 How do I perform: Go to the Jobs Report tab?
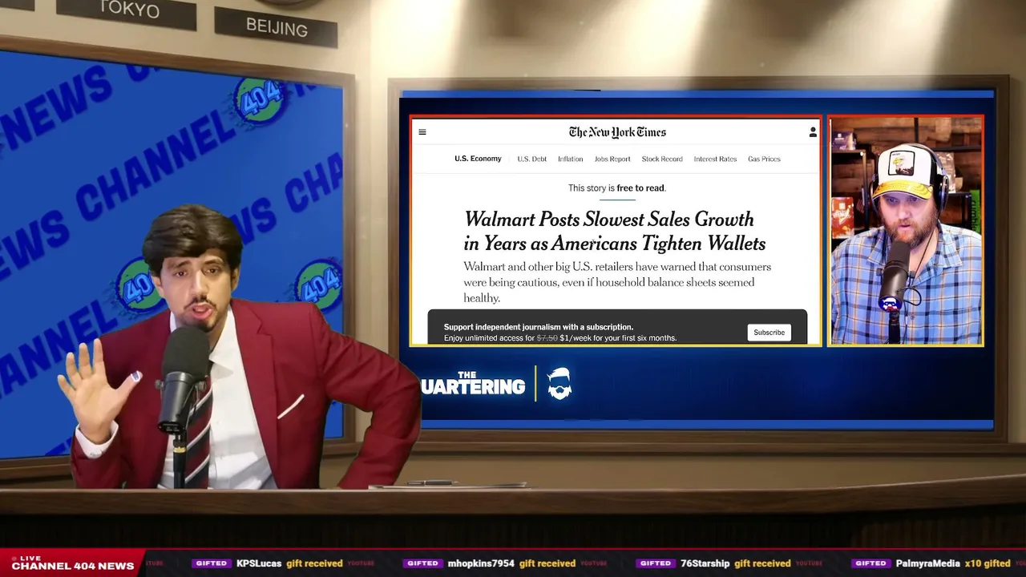(612, 159)
